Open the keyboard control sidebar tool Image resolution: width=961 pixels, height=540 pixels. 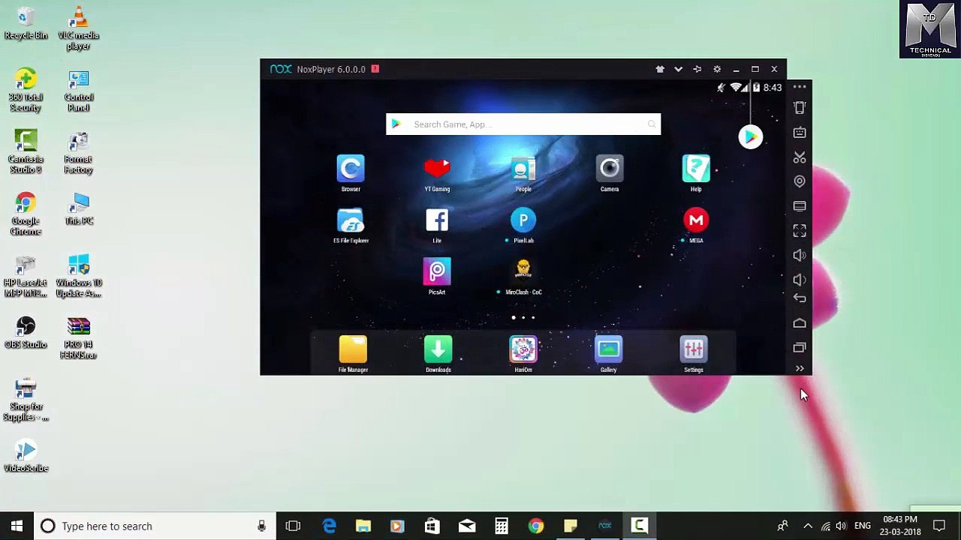pos(800,133)
